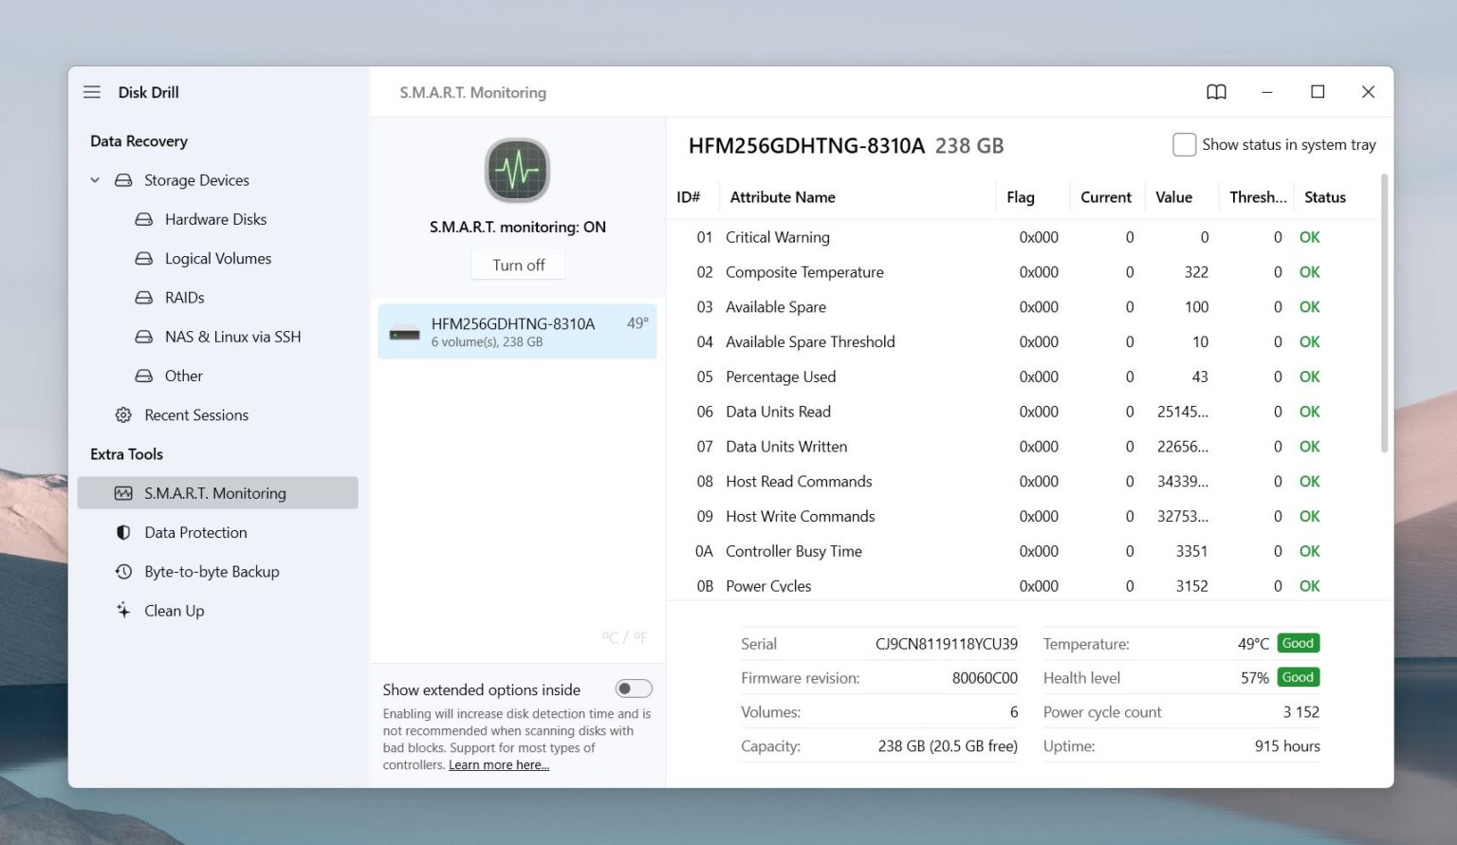Enable Show status in system tray
The image size is (1457, 845).
tap(1184, 144)
